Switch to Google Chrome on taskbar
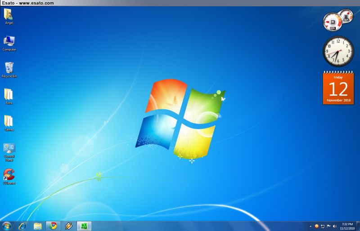 pos(53,226)
